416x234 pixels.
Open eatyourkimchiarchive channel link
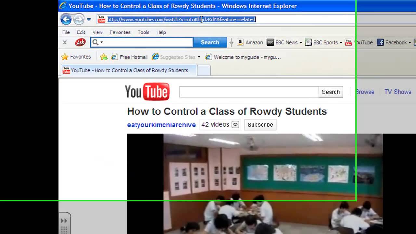click(162, 125)
